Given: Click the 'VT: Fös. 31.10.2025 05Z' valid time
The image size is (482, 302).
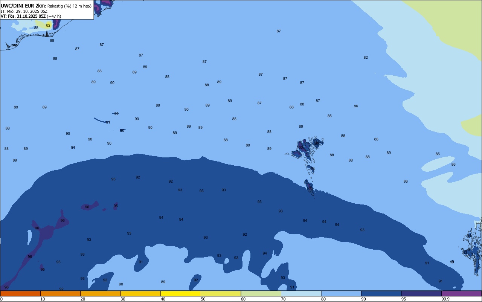Looking at the screenshot, I should pos(23,16).
